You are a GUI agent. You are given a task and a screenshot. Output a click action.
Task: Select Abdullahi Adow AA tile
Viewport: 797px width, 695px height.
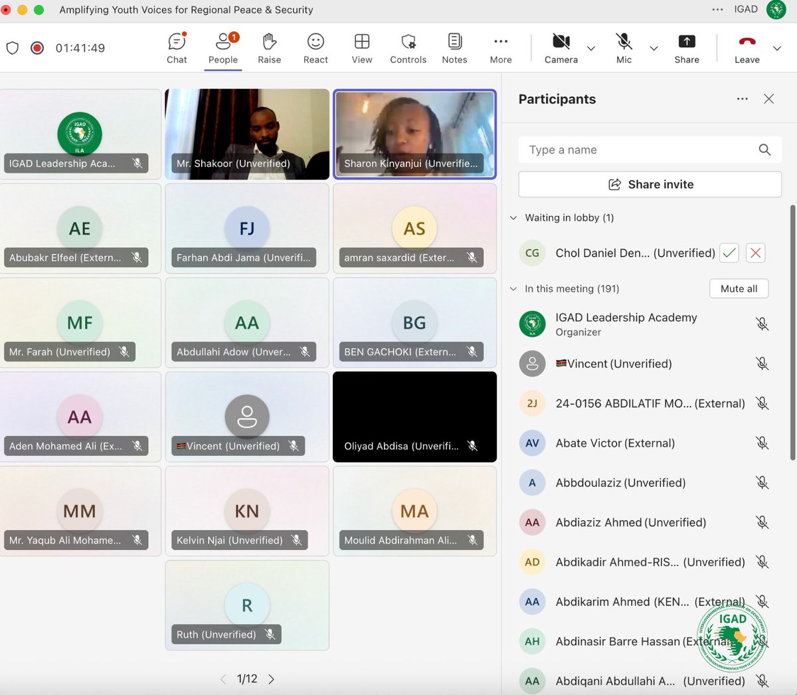click(247, 323)
